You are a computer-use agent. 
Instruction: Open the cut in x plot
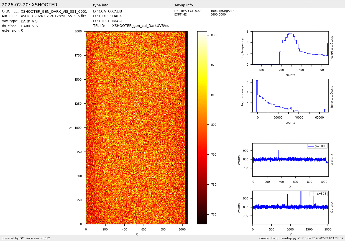tap(290, 160)
